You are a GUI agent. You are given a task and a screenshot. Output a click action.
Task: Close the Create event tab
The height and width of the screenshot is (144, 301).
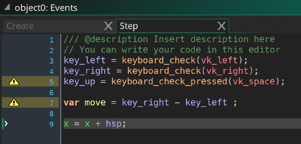click(108, 26)
